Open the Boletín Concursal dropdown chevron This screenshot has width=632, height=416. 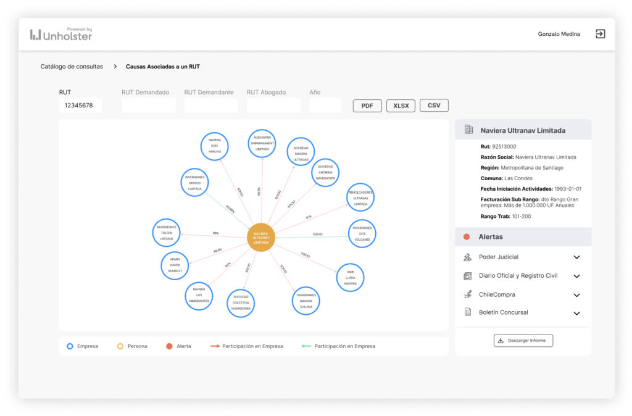point(576,313)
